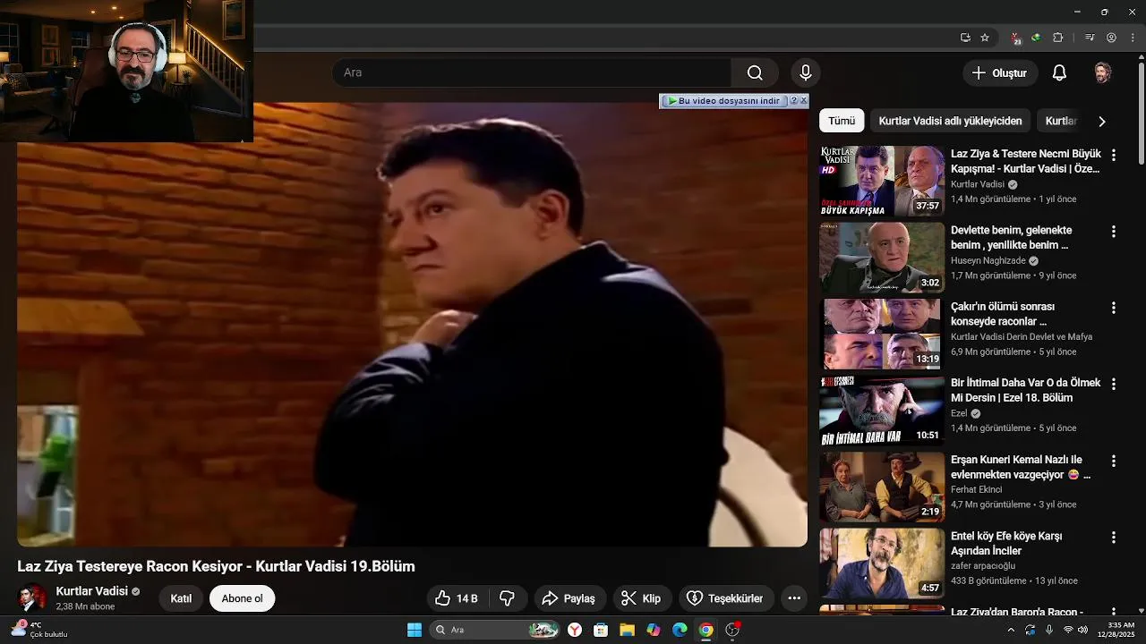Image resolution: width=1146 pixels, height=644 pixels.
Task: Open options for 'Çakır'ın ölümü sonrası' video
Action: (x=1114, y=308)
